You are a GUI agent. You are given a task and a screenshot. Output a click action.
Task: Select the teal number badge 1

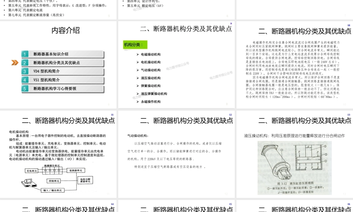pos(24,54)
